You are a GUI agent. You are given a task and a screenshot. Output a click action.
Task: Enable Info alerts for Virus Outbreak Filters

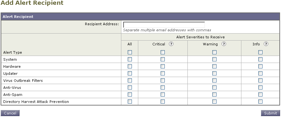click(260, 80)
